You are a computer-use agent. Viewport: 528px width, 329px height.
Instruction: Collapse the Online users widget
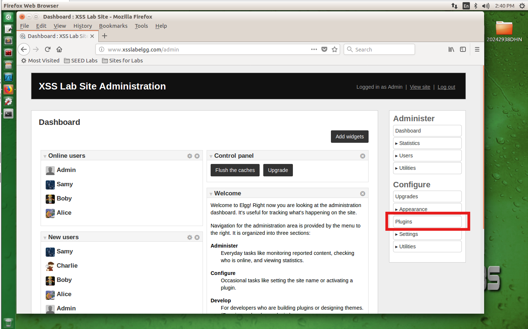click(x=45, y=156)
